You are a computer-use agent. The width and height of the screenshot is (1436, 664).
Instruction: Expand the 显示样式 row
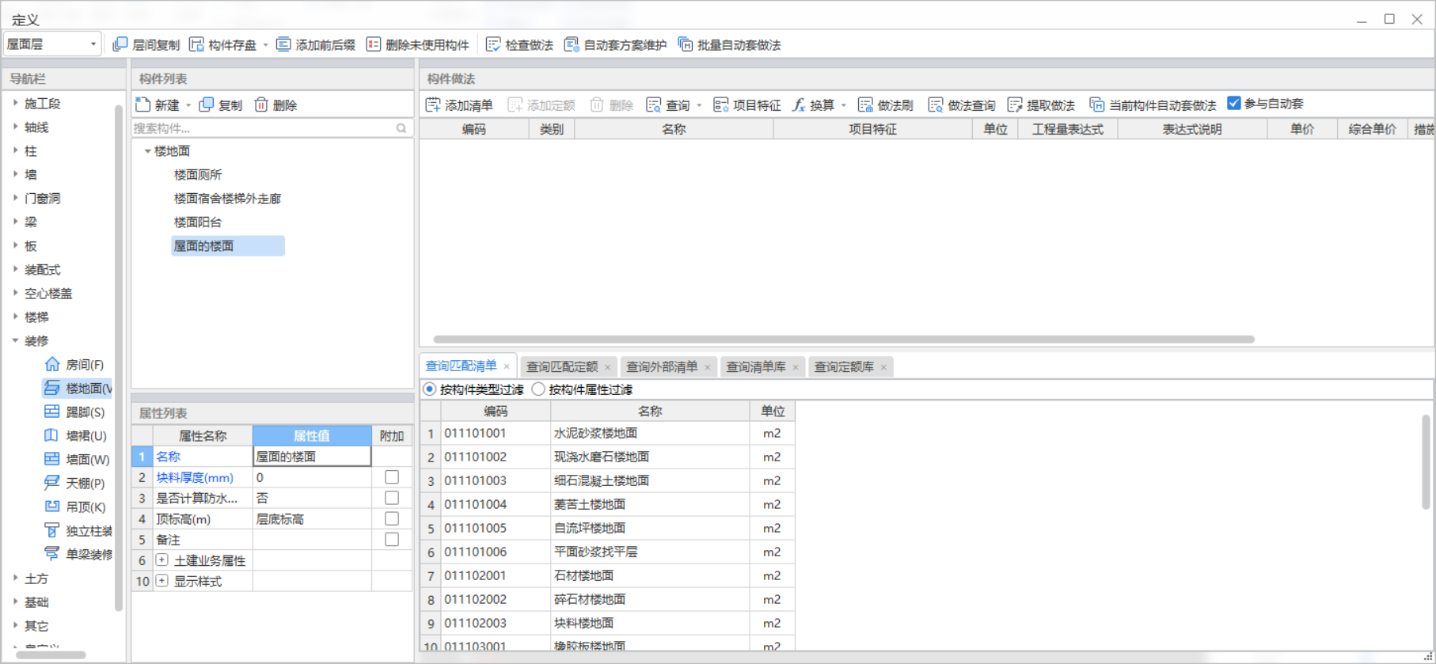click(162, 580)
